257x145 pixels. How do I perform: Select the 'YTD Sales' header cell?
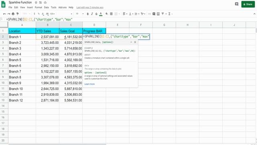pyautogui.click(x=47, y=31)
